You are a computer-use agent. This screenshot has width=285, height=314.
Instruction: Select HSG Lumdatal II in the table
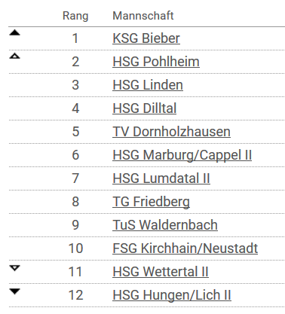coord(161,178)
